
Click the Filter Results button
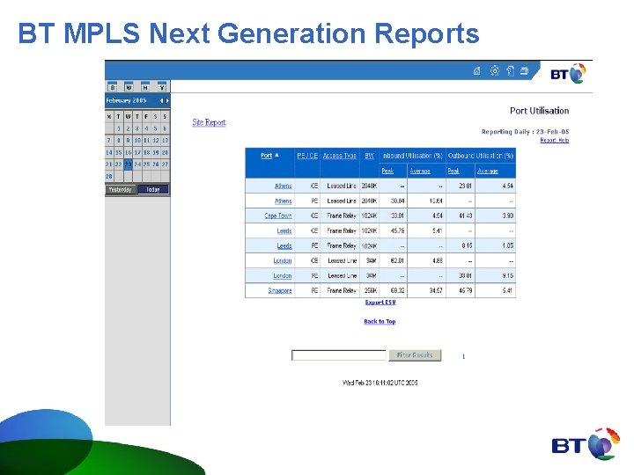pos(415,355)
